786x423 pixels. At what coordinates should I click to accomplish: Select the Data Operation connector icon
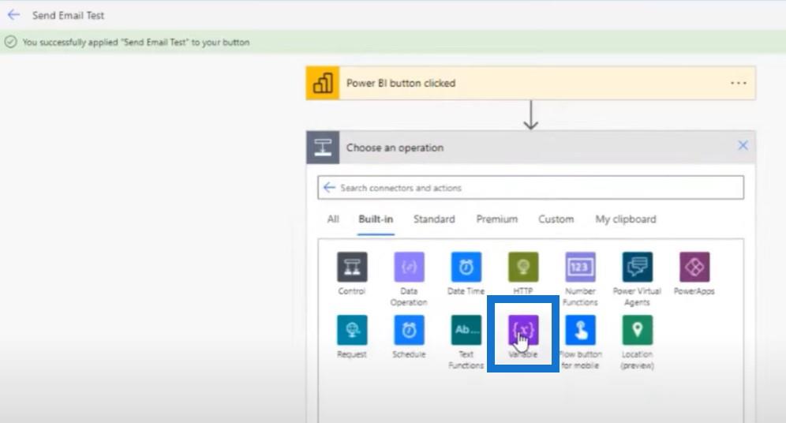(x=409, y=267)
